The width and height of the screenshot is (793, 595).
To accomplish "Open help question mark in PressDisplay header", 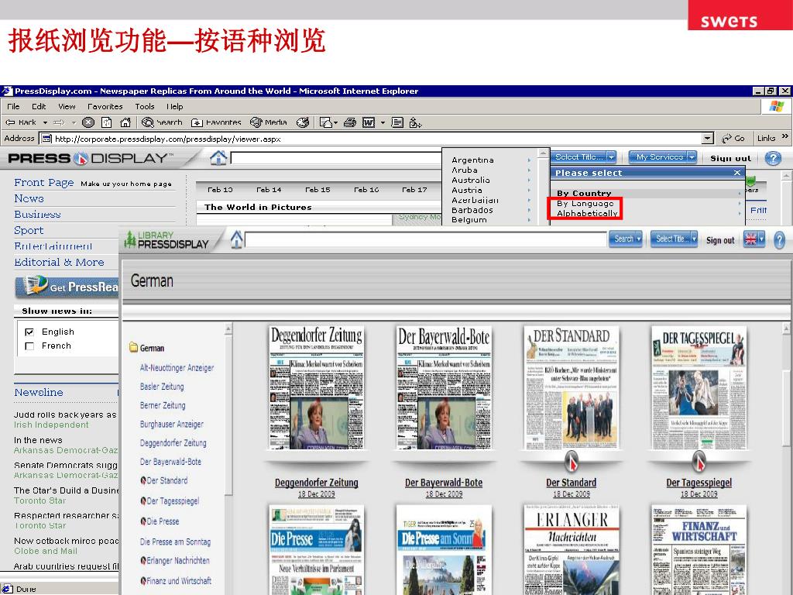I will 772,158.
